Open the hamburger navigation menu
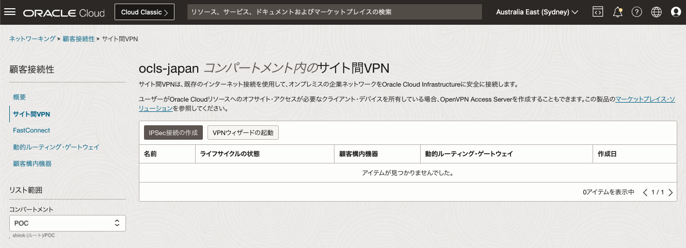 10,12
